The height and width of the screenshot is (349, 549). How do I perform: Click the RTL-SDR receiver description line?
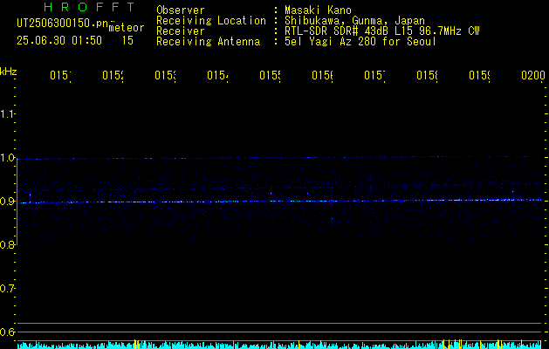[382, 31]
